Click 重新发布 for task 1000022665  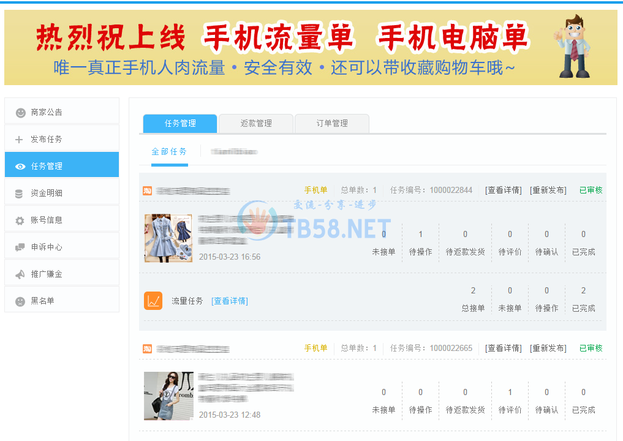pyautogui.click(x=548, y=349)
